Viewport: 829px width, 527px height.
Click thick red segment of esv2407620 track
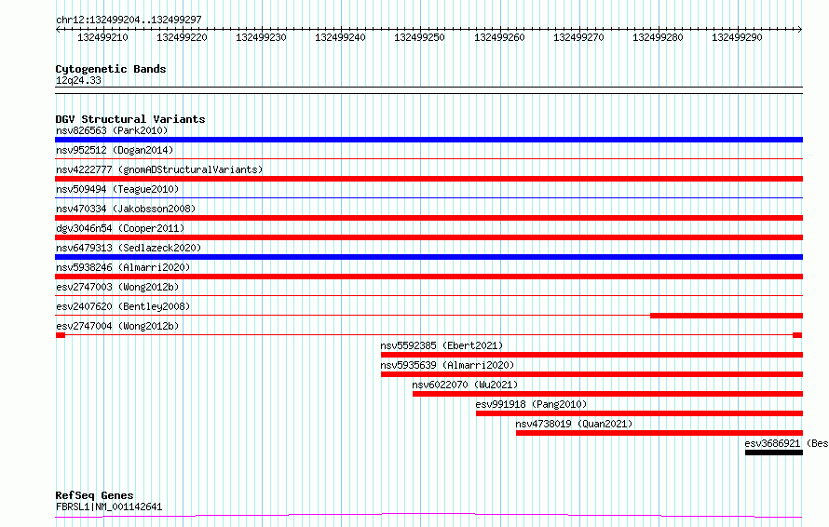[727, 316]
